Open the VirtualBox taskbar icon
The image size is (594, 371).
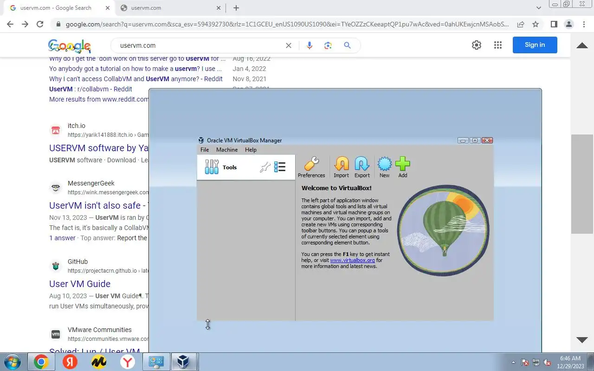click(x=183, y=362)
